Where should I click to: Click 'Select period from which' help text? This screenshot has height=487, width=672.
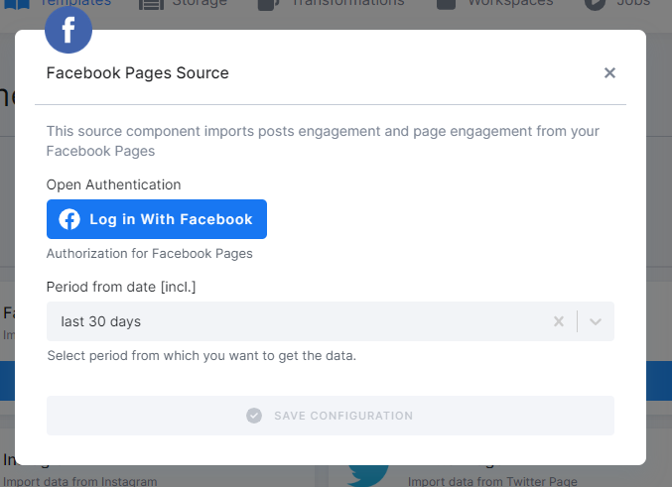(202, 355)
